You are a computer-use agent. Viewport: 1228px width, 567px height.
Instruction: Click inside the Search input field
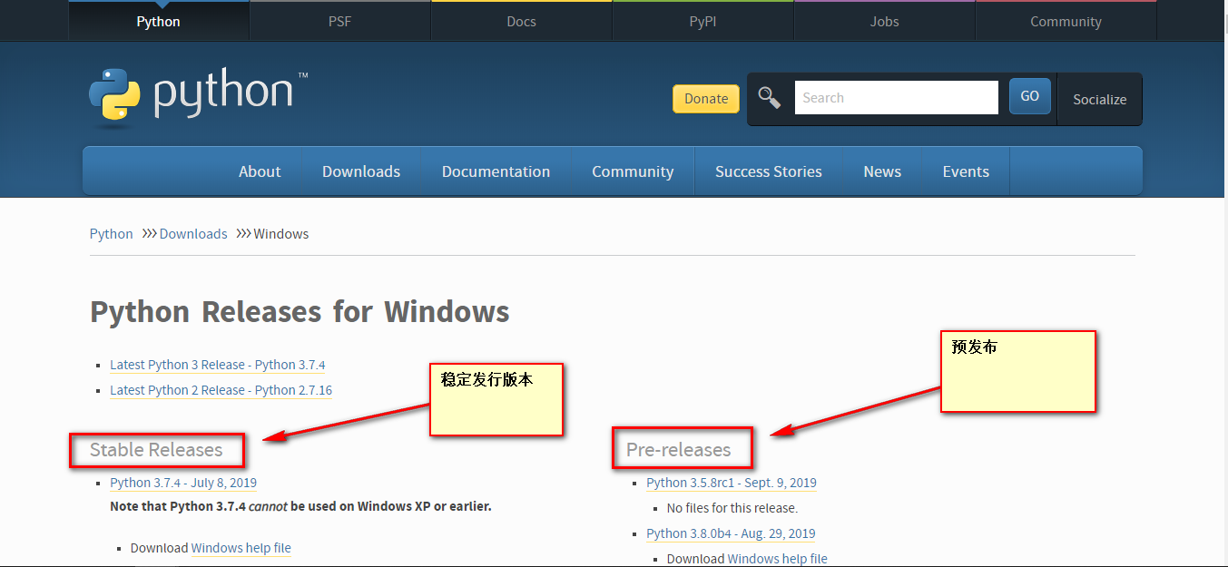point(897,96)
